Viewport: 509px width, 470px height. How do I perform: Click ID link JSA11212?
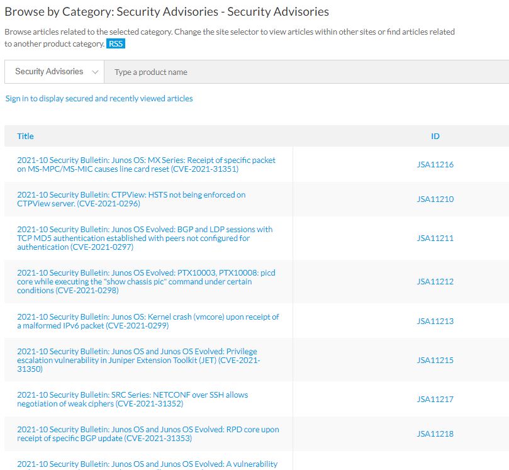click(435, 281)
